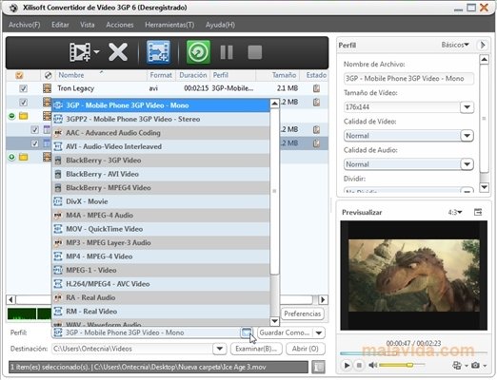Select RM - Real Video profile
This screenshot has width=497, height=380.
click(x=161, y=312)
